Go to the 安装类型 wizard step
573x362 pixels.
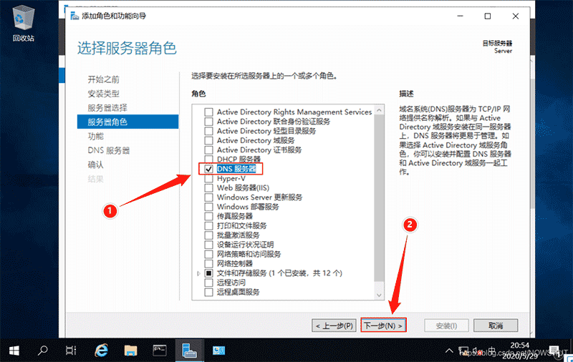tap(103, 94)
